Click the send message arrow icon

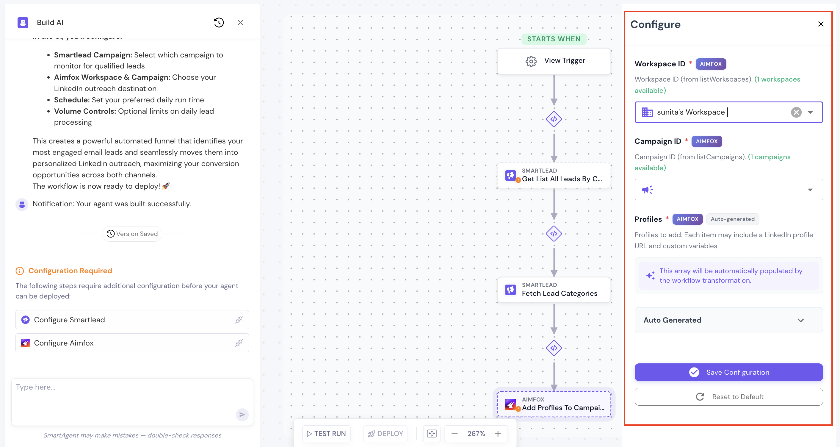point(242,415)
